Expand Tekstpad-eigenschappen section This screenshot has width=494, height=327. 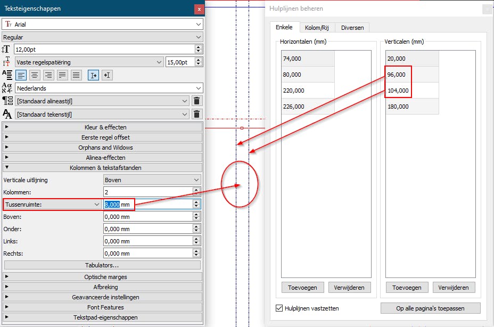tap(102, 317)
